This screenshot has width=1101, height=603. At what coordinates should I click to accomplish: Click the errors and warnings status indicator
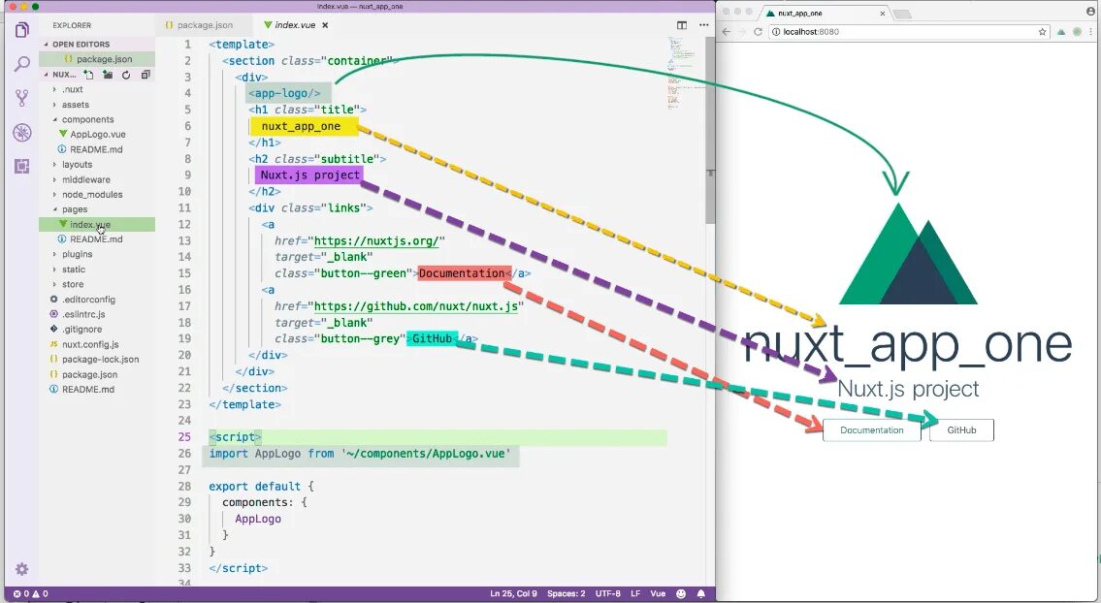(x=30, y=594)
